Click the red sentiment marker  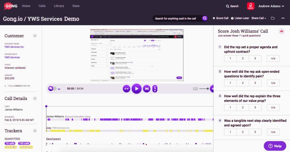point(146,144)
